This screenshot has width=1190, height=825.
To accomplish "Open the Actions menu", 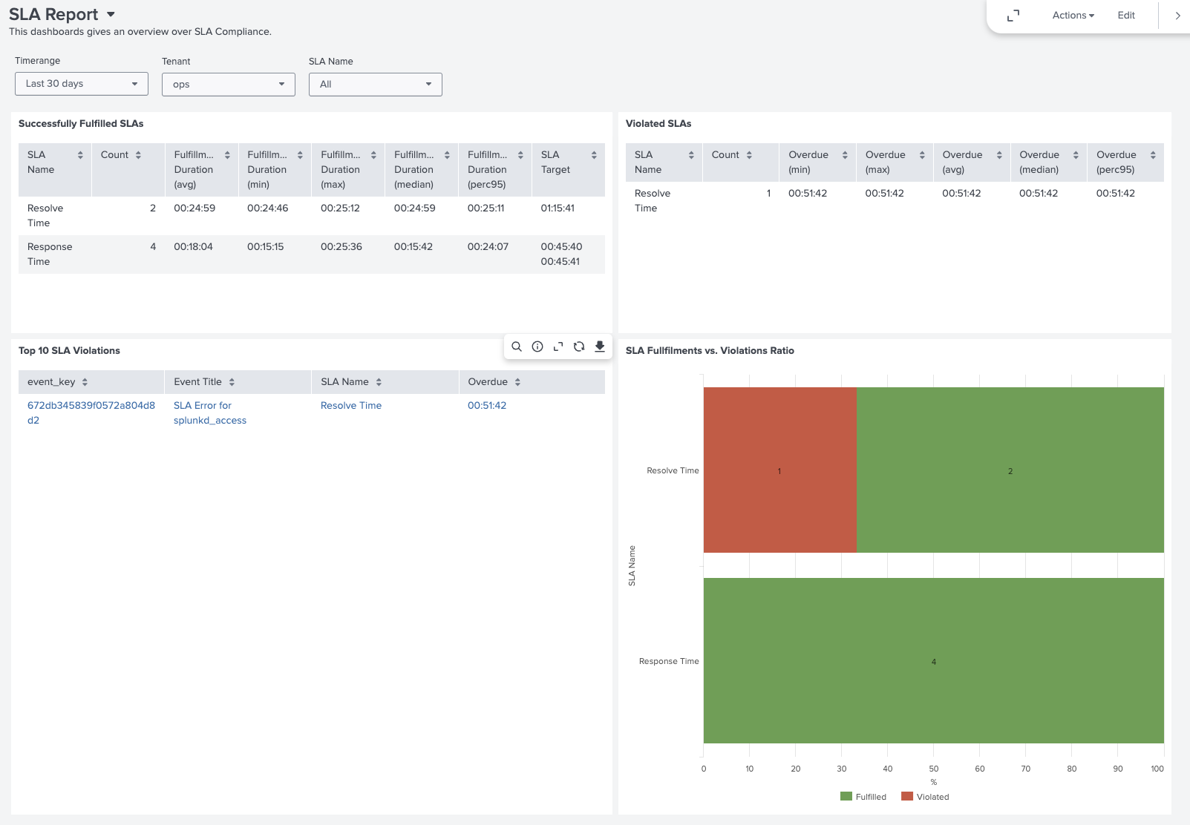I will (x=1073, y=16).
